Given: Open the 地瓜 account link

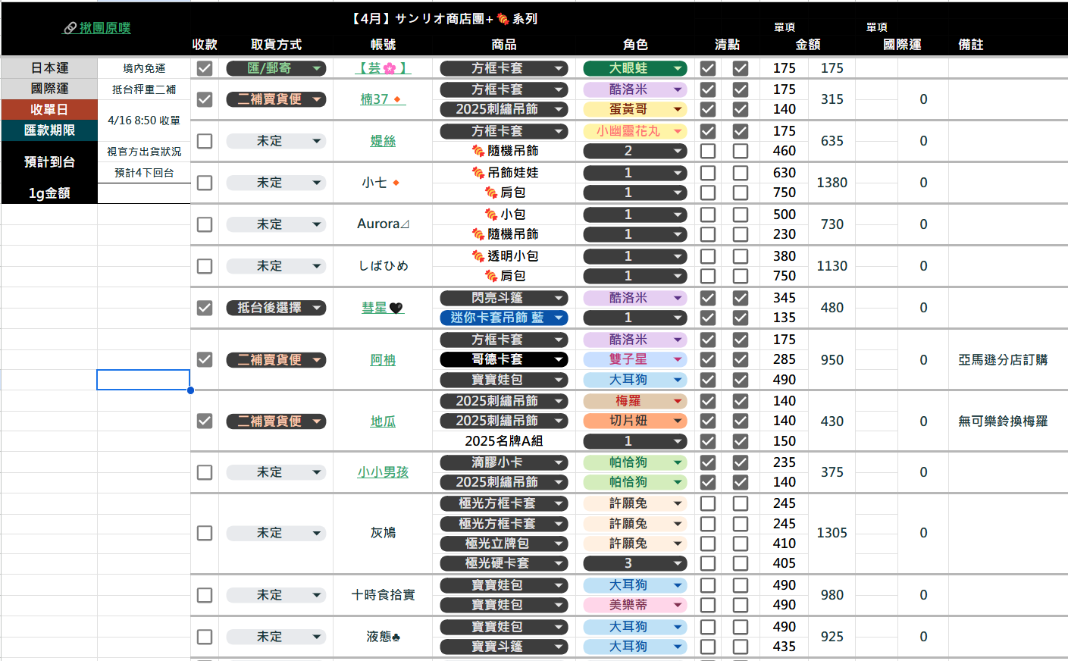Looking at the screenshot, I should (x=383, y=421).
